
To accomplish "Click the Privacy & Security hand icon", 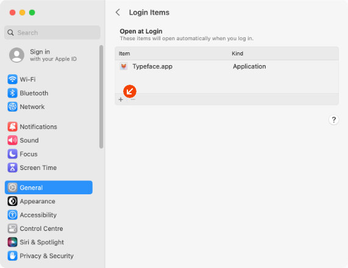I will point(12,256).
